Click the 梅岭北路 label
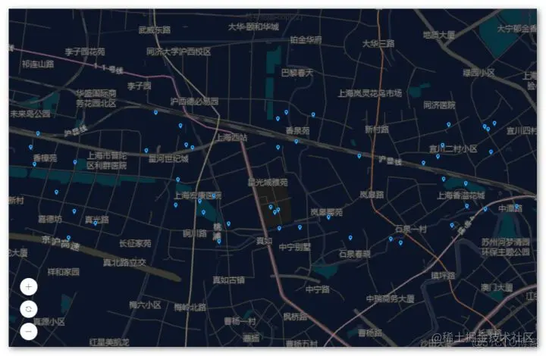Viewport: 546px width, 356px height. (190, 308)
